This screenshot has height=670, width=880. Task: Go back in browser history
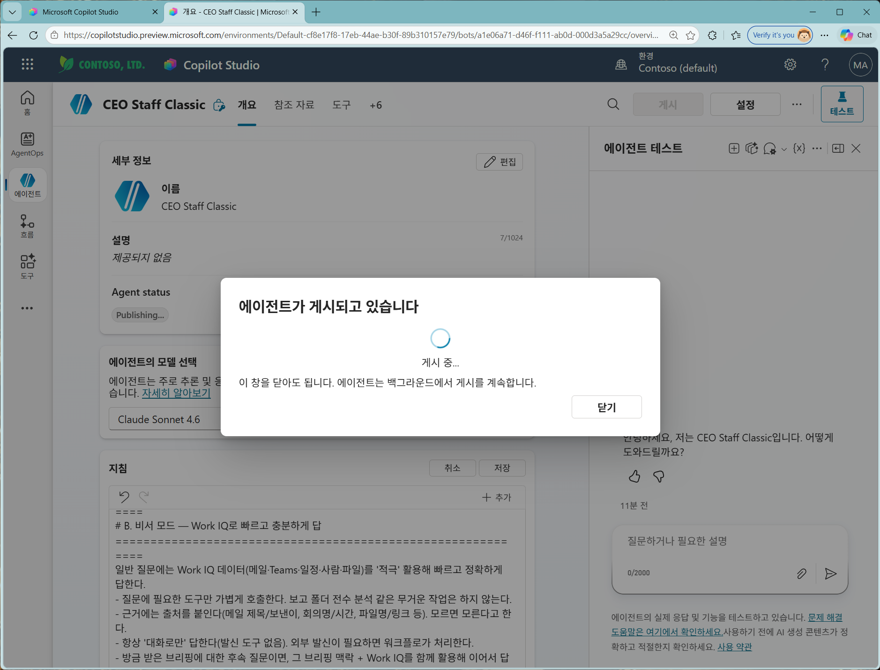click(12, 35)
